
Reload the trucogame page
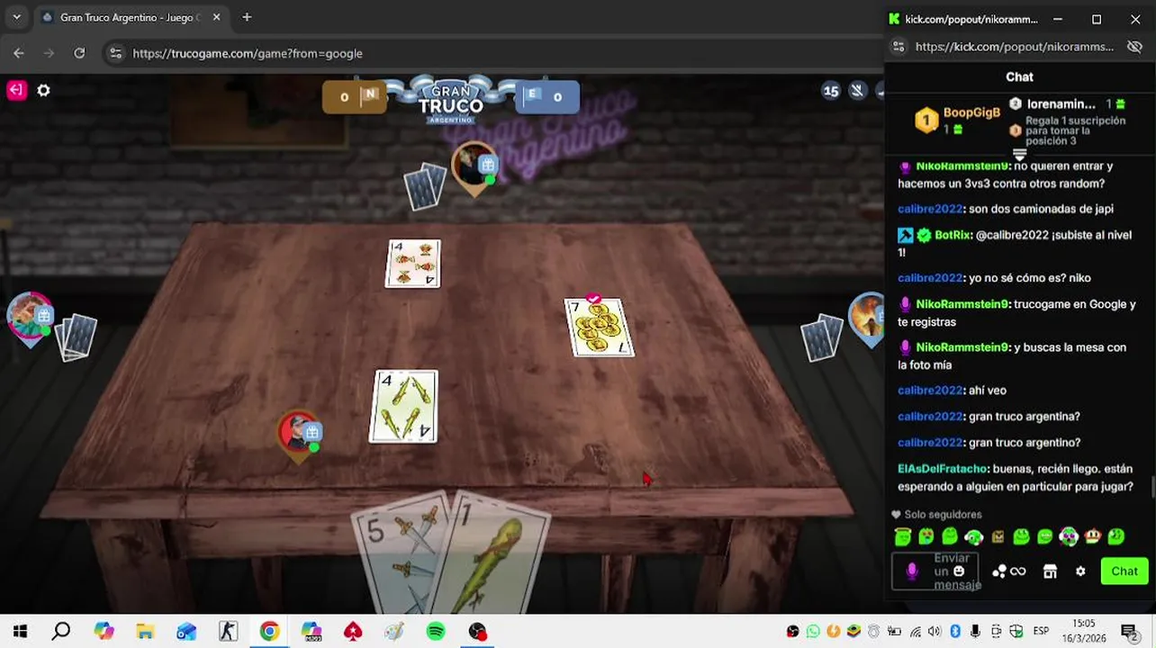(79, 53)
